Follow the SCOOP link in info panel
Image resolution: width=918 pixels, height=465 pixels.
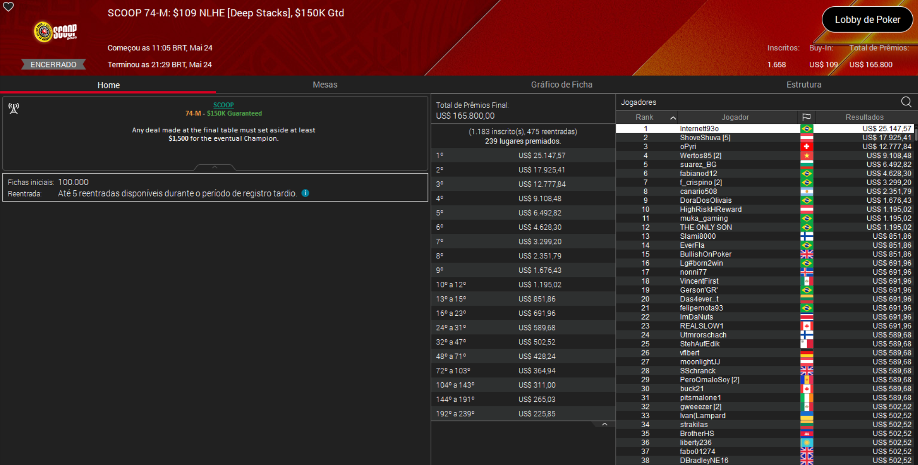pos(224,105)
